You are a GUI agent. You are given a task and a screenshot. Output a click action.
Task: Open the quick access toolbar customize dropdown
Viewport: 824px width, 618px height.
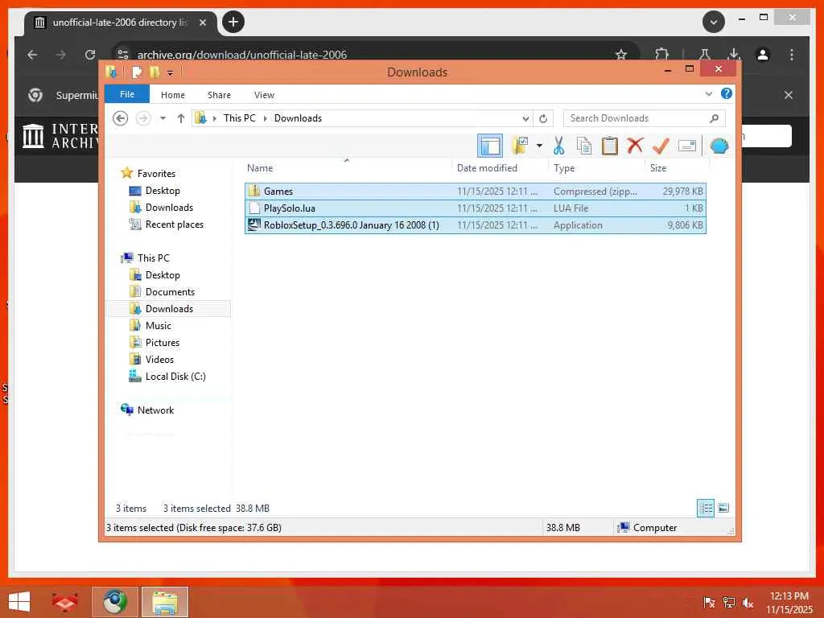point(171,72)
